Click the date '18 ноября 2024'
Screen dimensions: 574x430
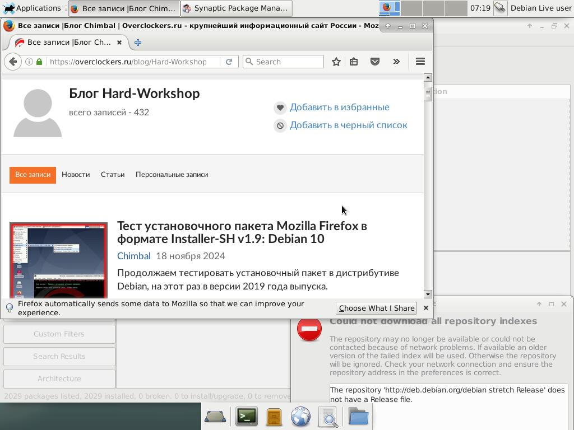(191, 256)
